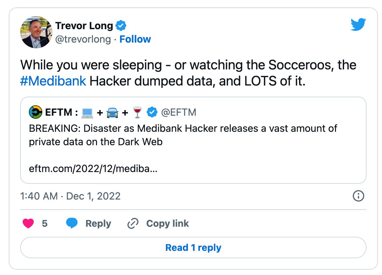Viewport: 382px width, 275px height.
Task: Open the #Medibank hashtag
Action: pyautogui.click(x=53, y=81)
